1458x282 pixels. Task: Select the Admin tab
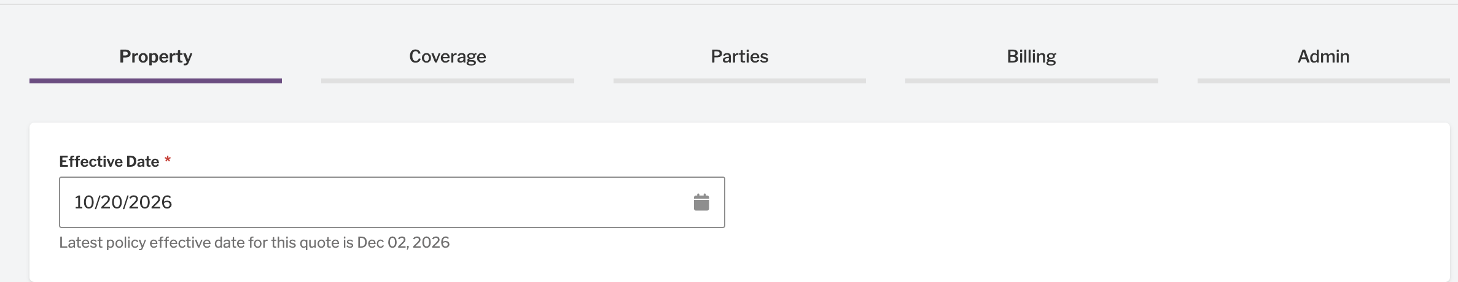(x=1323, y=56)
